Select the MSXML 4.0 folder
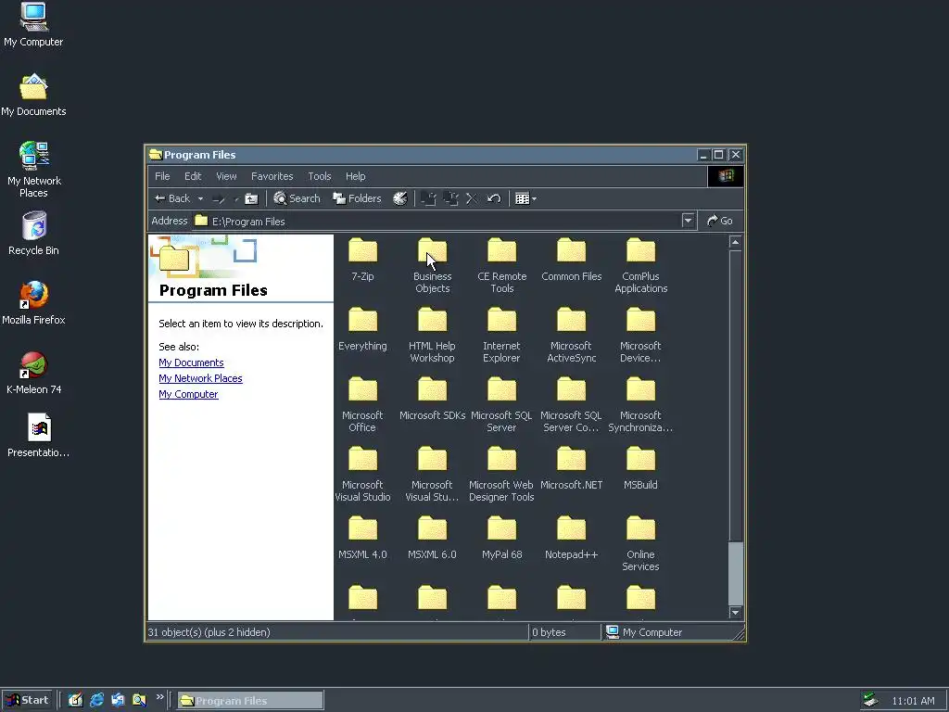The image size is (949, 712). click(x=362, y=538)
